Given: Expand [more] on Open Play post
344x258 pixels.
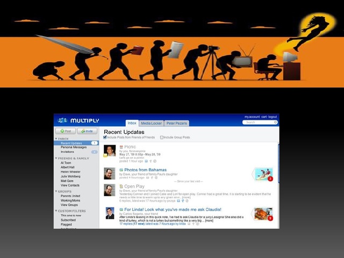Looking at the screenshot, I should pyautogui.click(x=187, y=197).
